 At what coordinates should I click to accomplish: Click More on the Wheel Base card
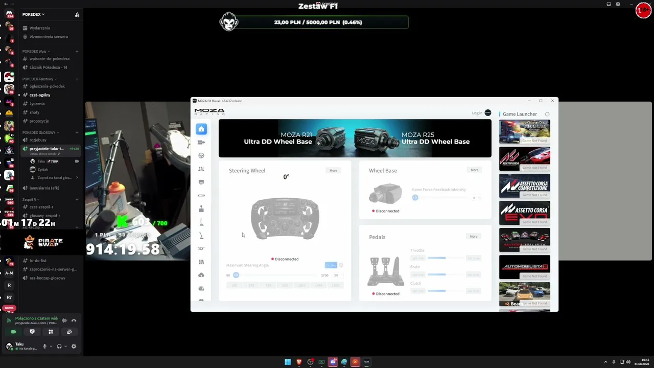[x=475, y=170]
